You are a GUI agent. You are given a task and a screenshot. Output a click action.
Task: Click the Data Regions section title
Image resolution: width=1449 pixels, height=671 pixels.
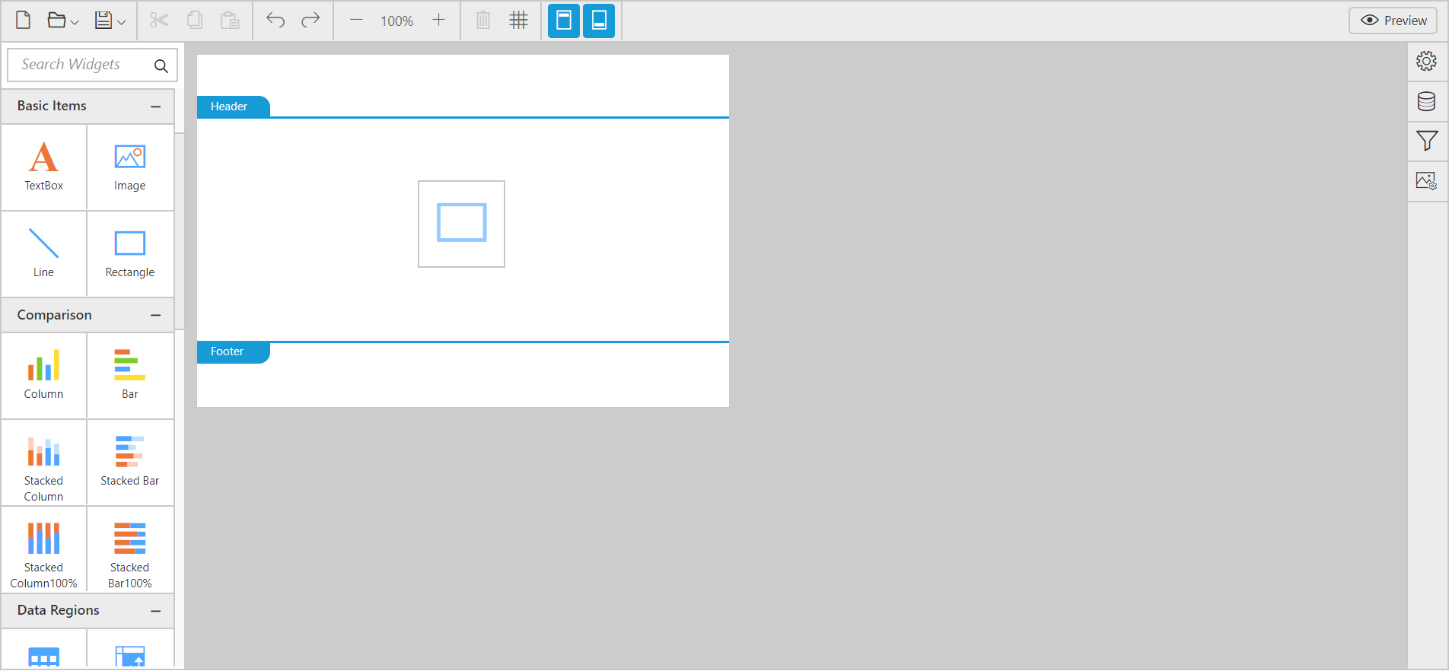59,610
